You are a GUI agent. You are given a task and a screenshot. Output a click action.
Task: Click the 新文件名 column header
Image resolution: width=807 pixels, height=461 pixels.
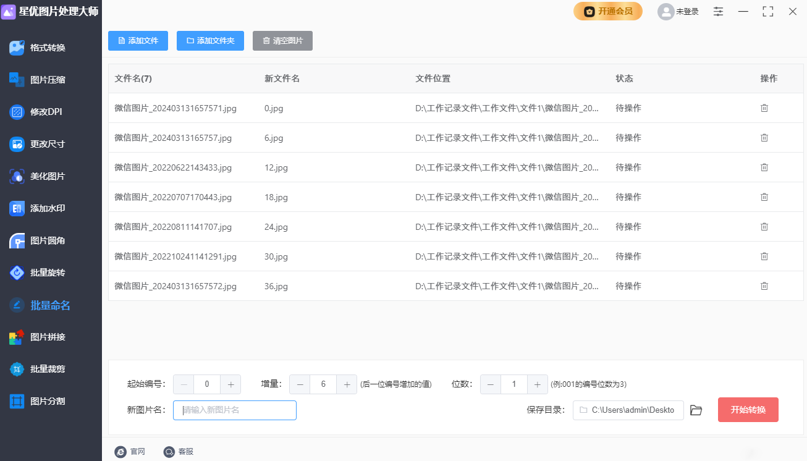[x=282, y=78]
